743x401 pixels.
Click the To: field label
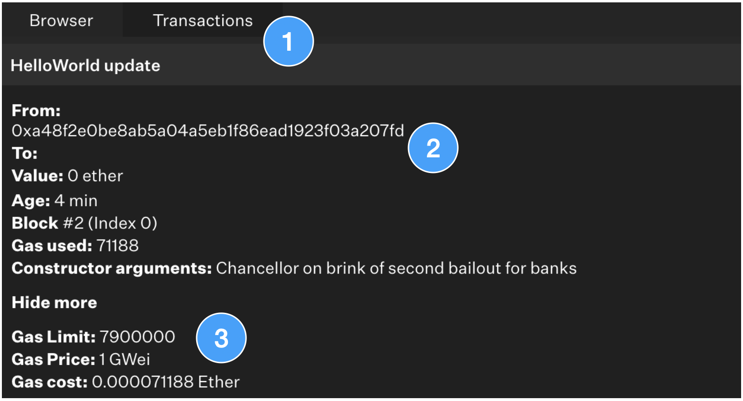[x=25, y=153]
